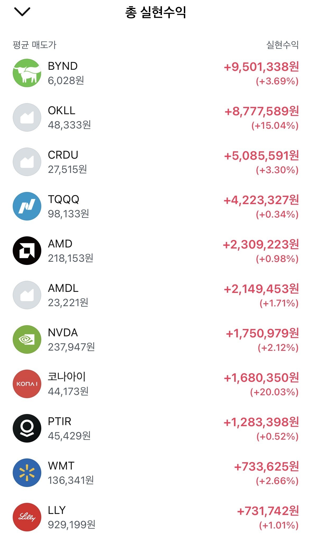Tap the TQQQ profit amount +4,223,327원
This screenshot has height=547, width=312.
tap(261, 200)
